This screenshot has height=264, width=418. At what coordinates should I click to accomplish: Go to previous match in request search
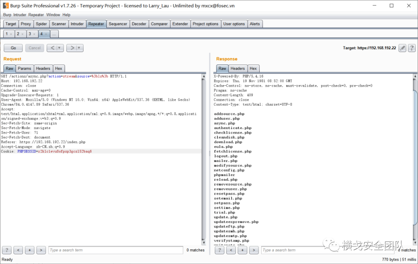[18, 250]
